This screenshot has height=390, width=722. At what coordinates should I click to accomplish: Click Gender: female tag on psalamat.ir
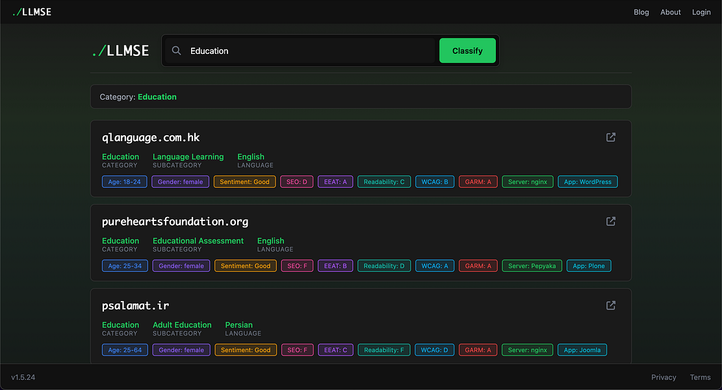point(181,350)
